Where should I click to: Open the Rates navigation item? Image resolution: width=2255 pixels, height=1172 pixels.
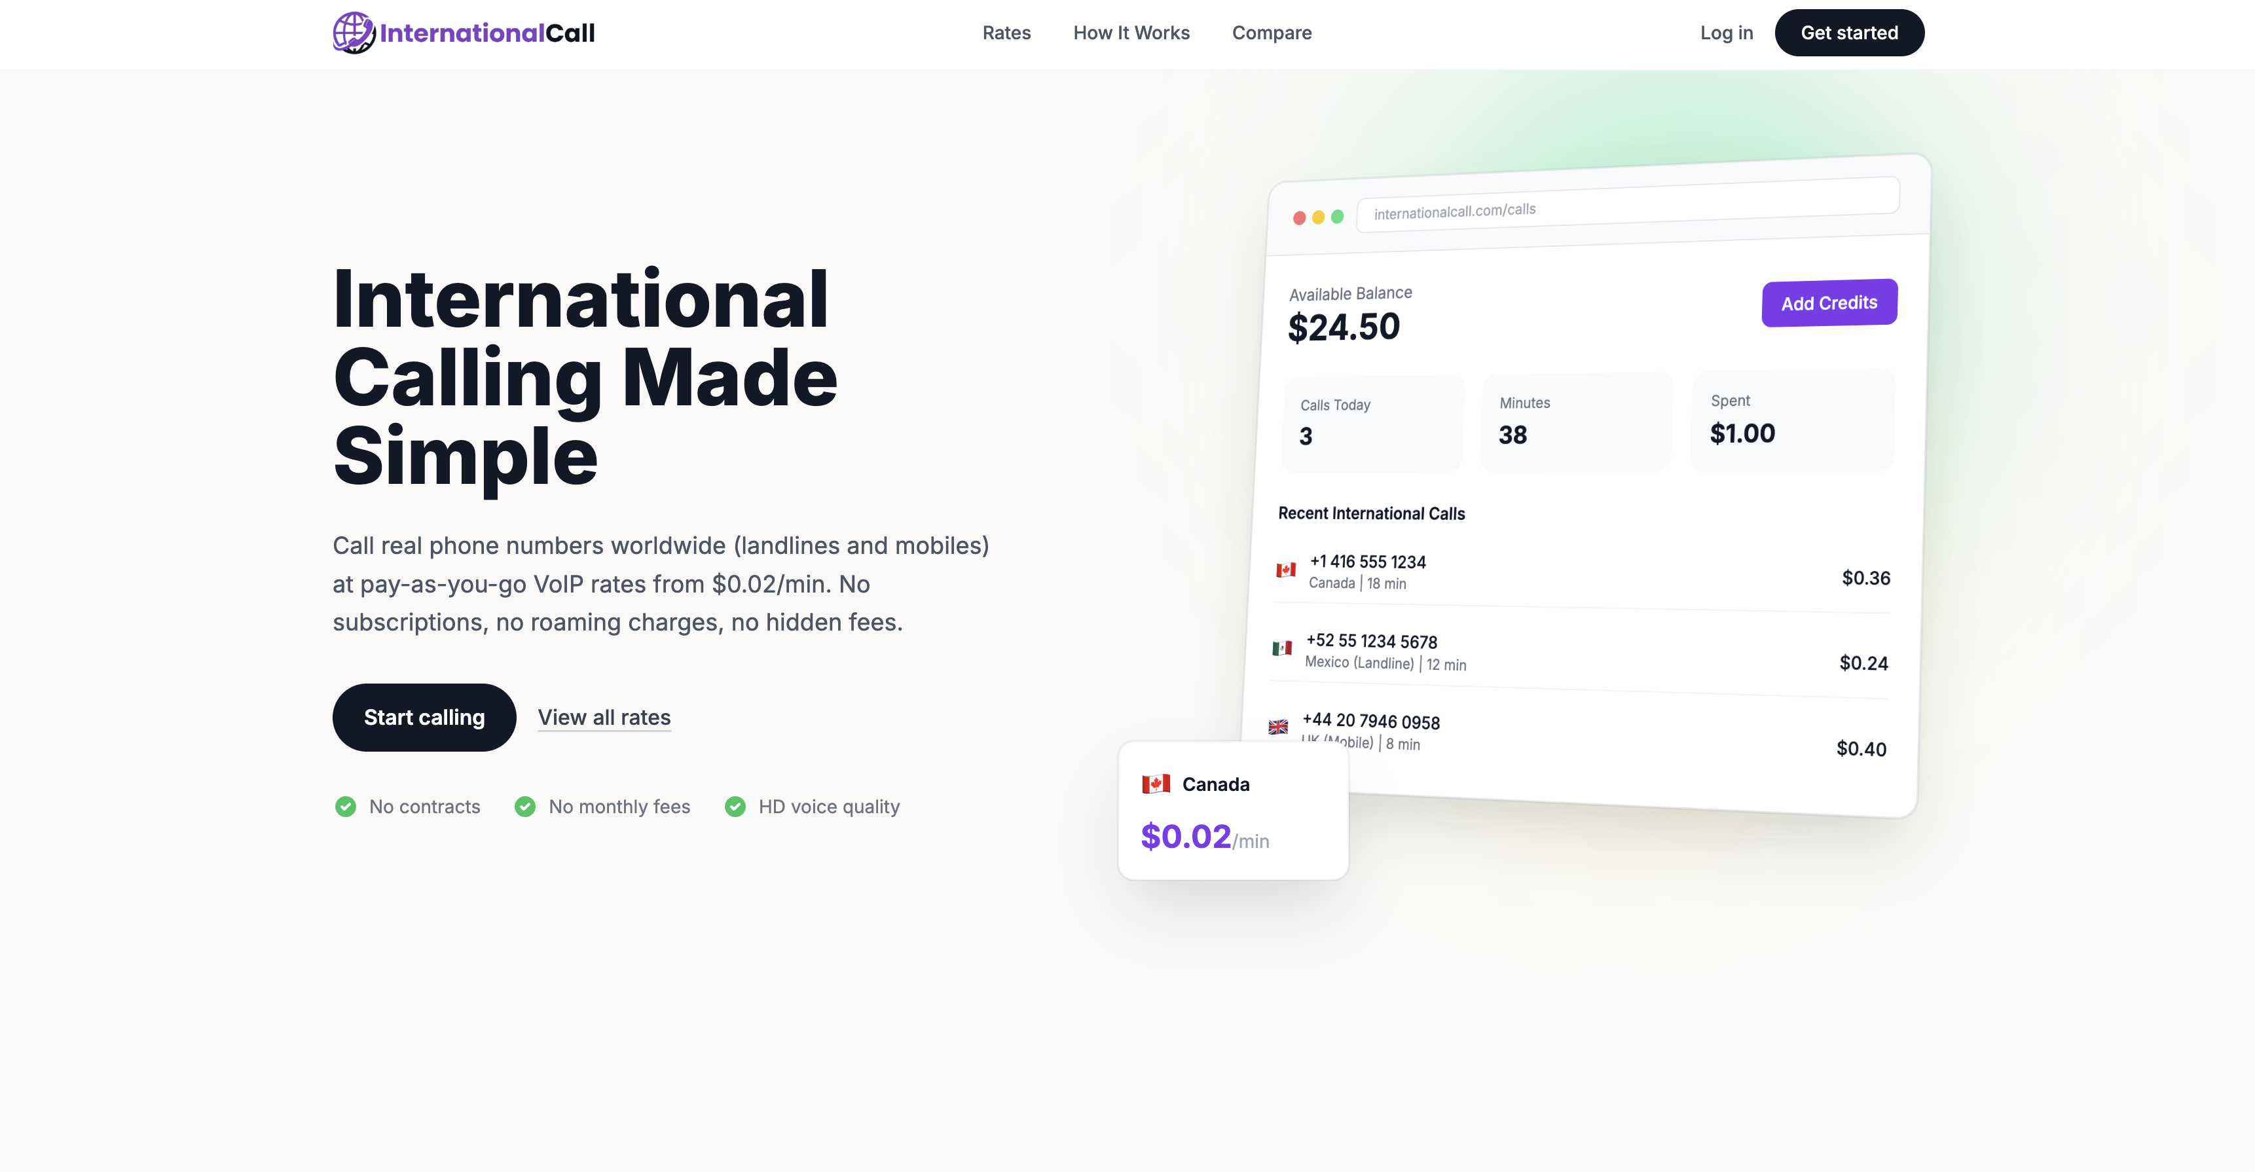1007,32
